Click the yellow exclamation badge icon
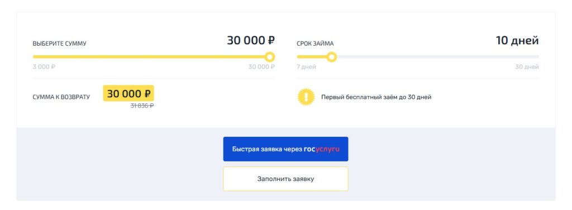Screen dimensions: 572x210 306,97
